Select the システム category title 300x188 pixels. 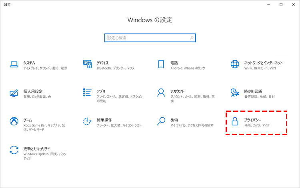point(29,63)
